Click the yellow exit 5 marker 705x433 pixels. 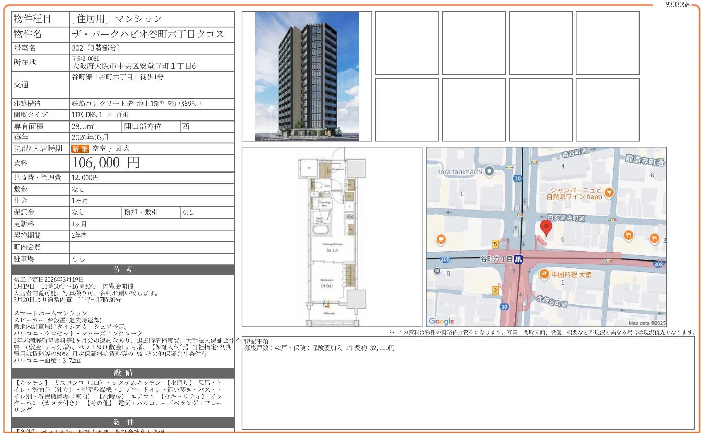coord(495,244)
